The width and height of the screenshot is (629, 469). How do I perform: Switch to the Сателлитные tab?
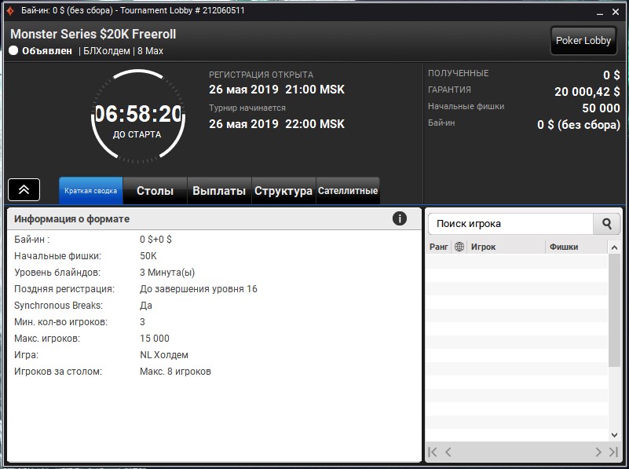[348, 191]
